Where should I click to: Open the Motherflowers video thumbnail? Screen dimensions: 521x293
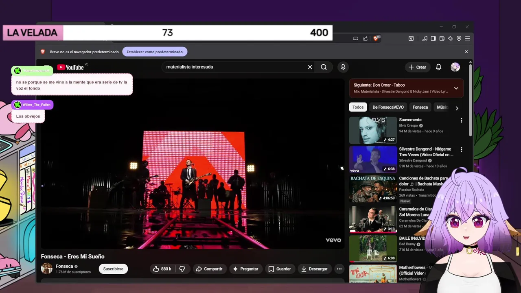[373, 274]
